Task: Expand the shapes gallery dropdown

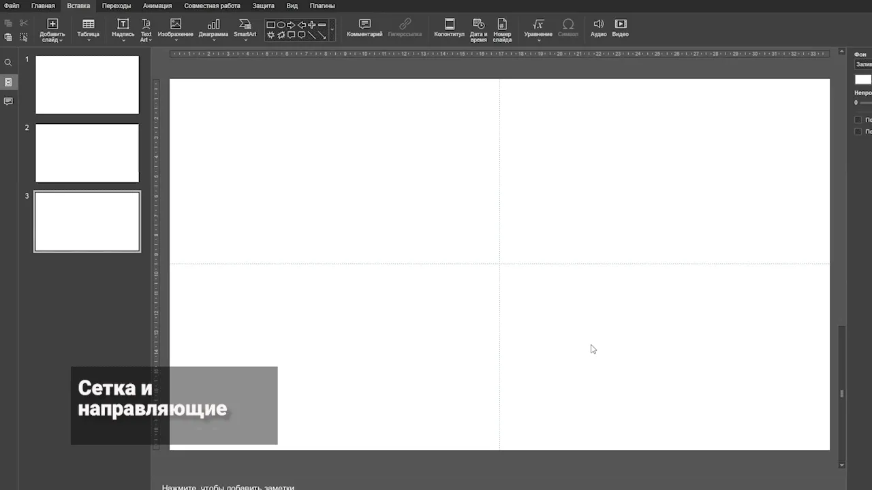Action: (332, 30)
